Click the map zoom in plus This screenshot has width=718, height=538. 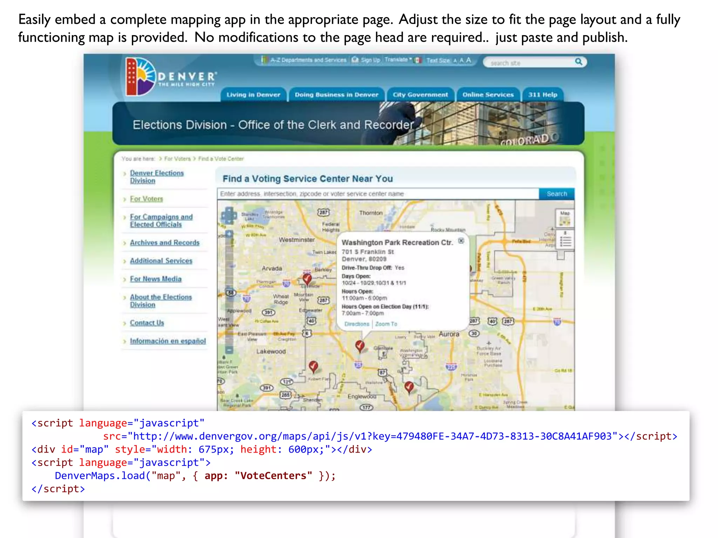coord(229,234)
